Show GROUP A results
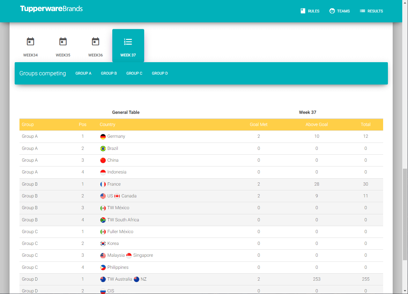 pyautogui.click(x=84, y=73)
